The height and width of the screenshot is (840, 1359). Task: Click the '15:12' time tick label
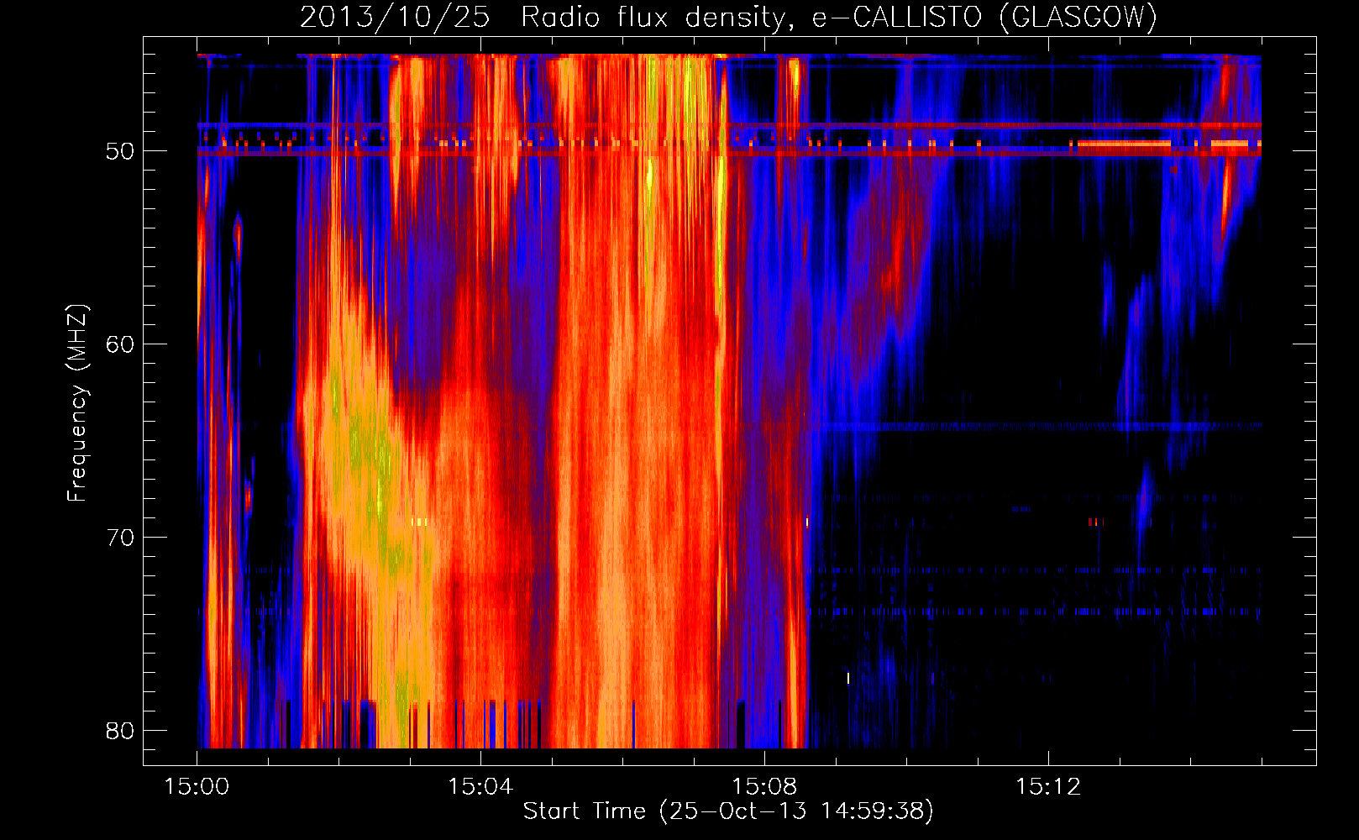pyautogui.click(x=1047, y=787)
